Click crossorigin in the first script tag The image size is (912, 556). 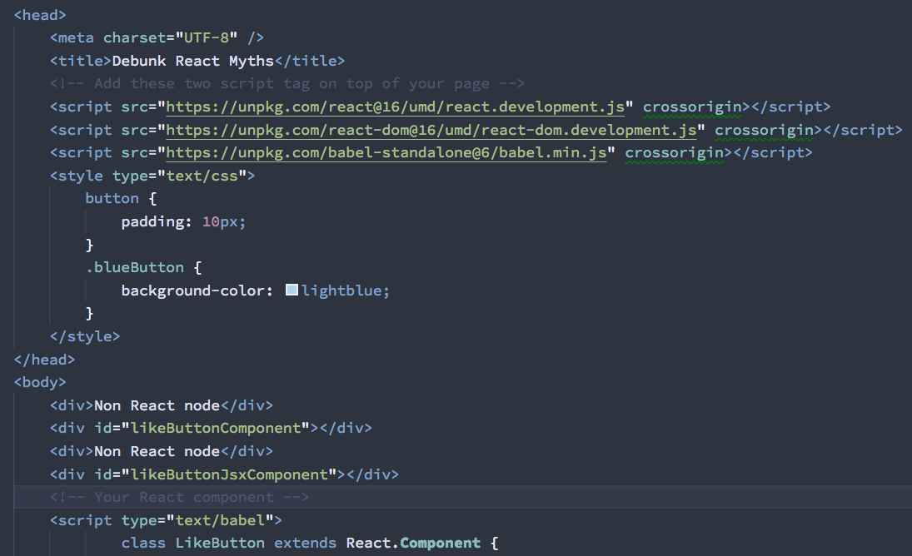692,107
